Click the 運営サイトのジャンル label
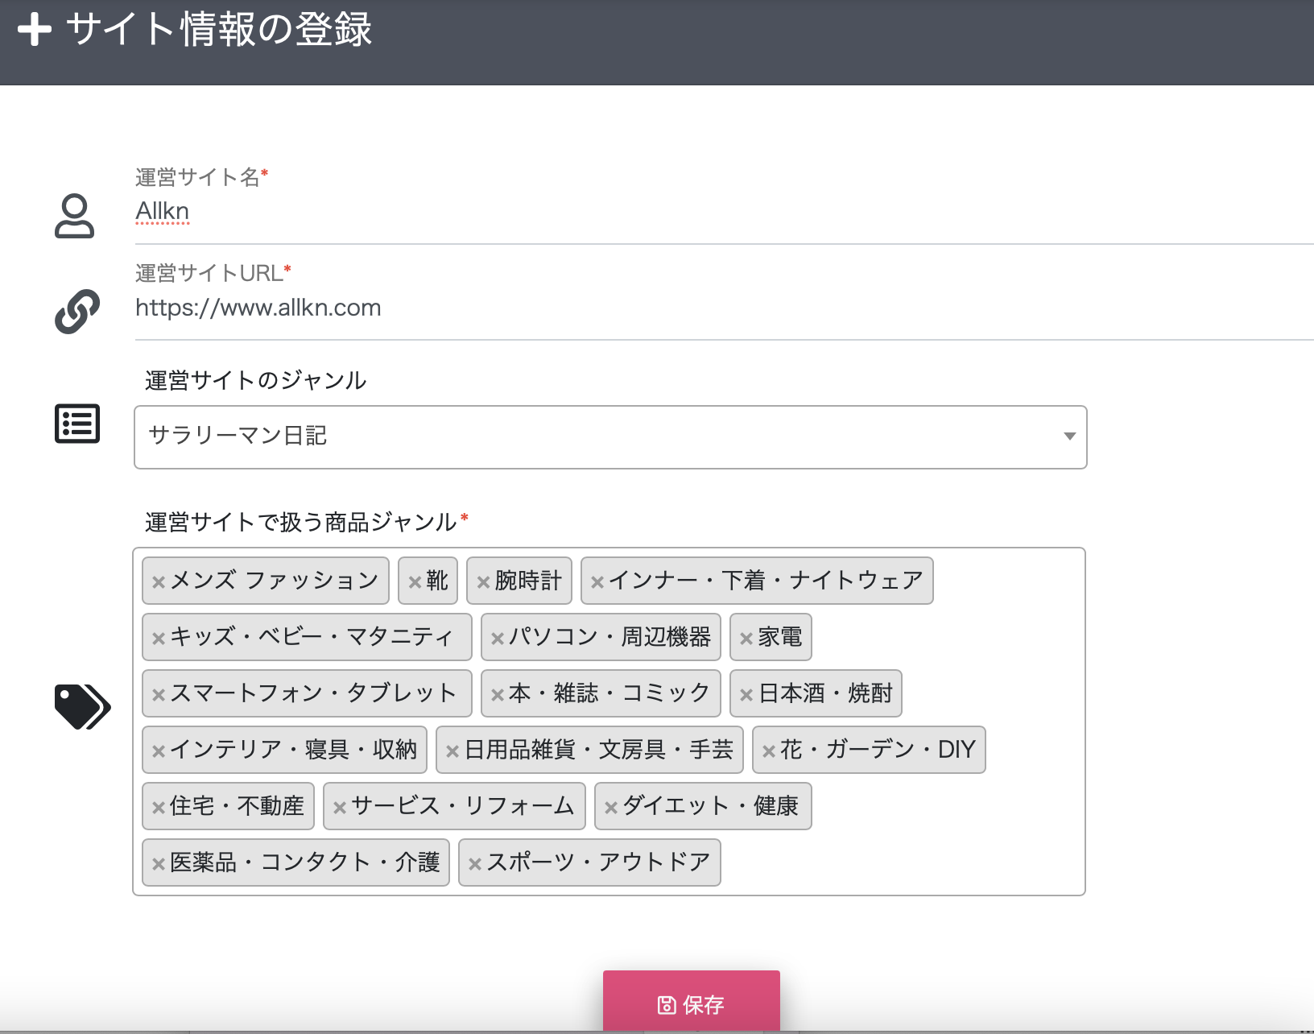1314x1034 pixels. tap(256, 380)
